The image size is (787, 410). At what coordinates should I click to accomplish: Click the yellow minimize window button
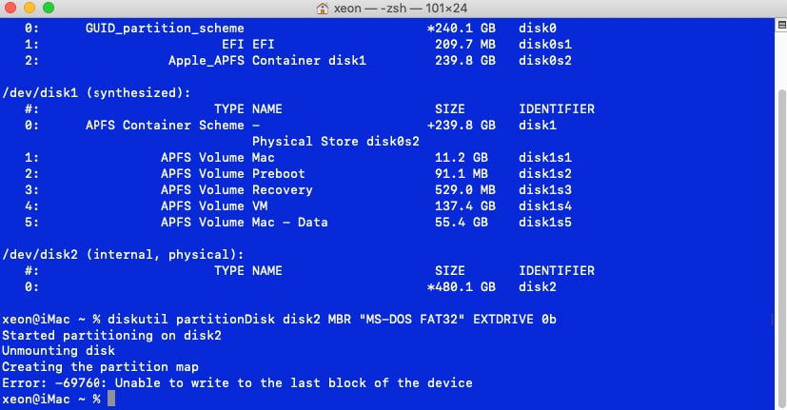point(30,8)
